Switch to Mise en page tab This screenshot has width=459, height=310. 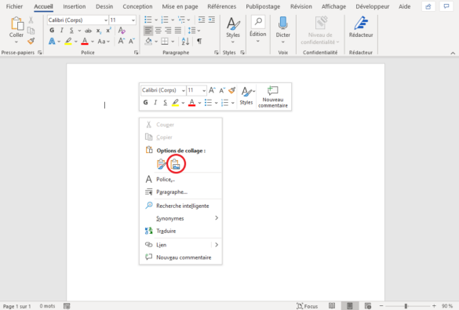click(x=180, y=6)
